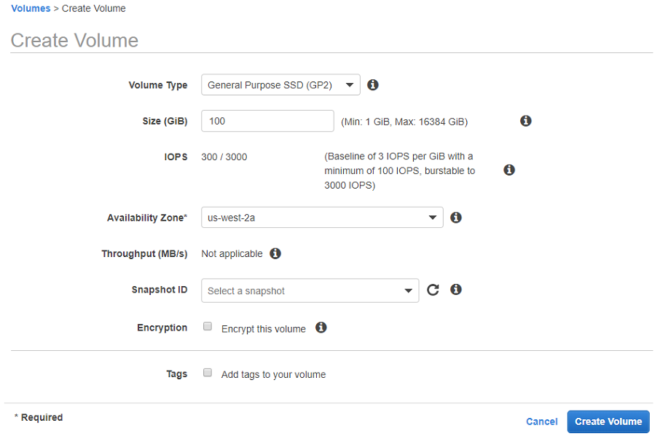Click the Size (GiB) info icon
This screenshot has height=447, width=660.
pos(526,121)
